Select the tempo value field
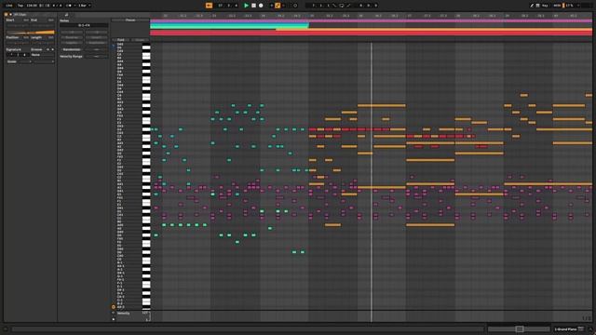The height and width of the screenshot is (335, 596). tap(32, 6)
